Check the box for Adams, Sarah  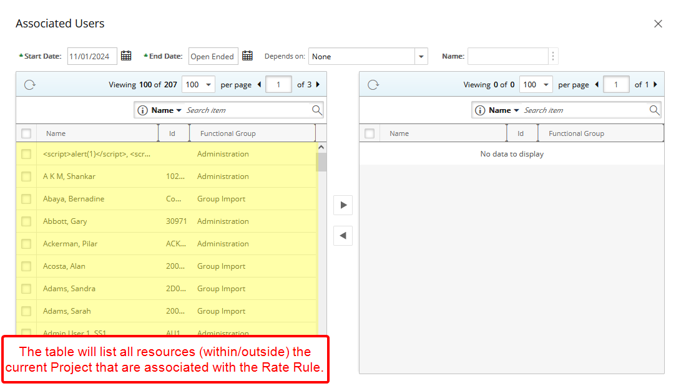26,311
